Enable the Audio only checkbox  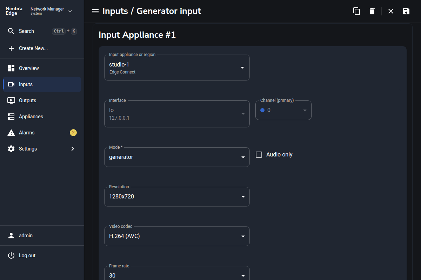pos(259,155)
